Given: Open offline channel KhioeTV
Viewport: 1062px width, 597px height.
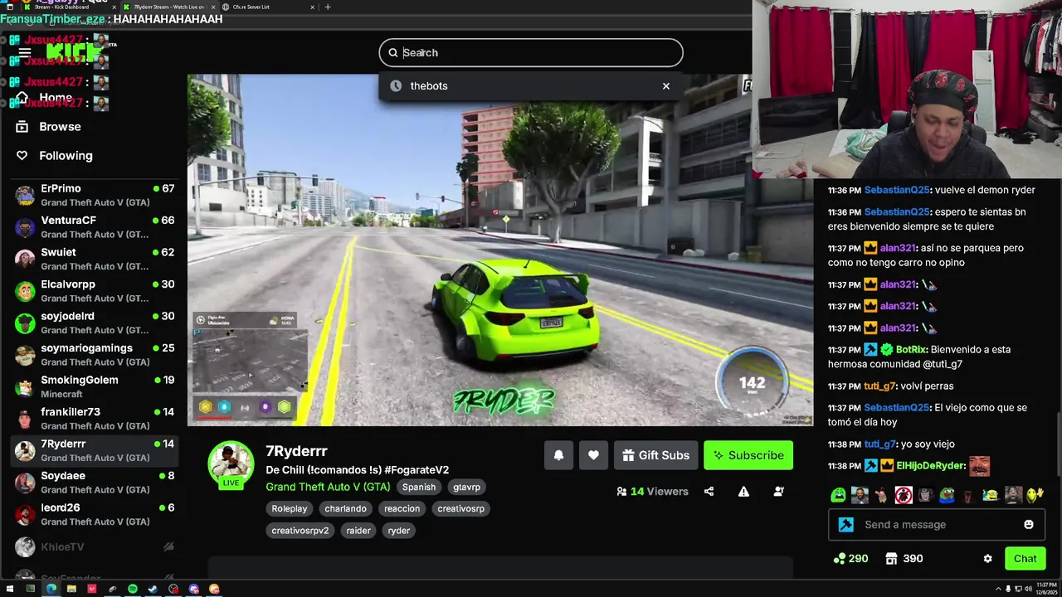Looking at the screenshot, I should pos(95,547).
